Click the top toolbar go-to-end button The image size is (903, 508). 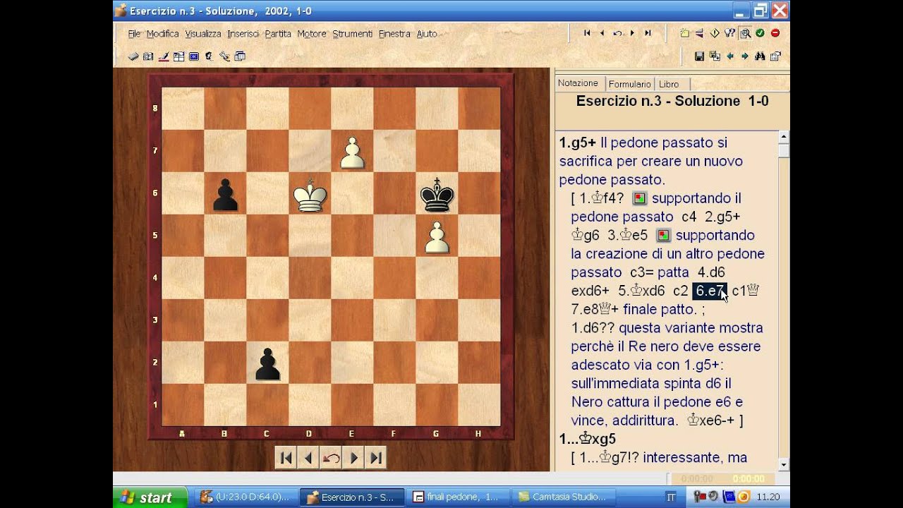click(x=648, y=33)
